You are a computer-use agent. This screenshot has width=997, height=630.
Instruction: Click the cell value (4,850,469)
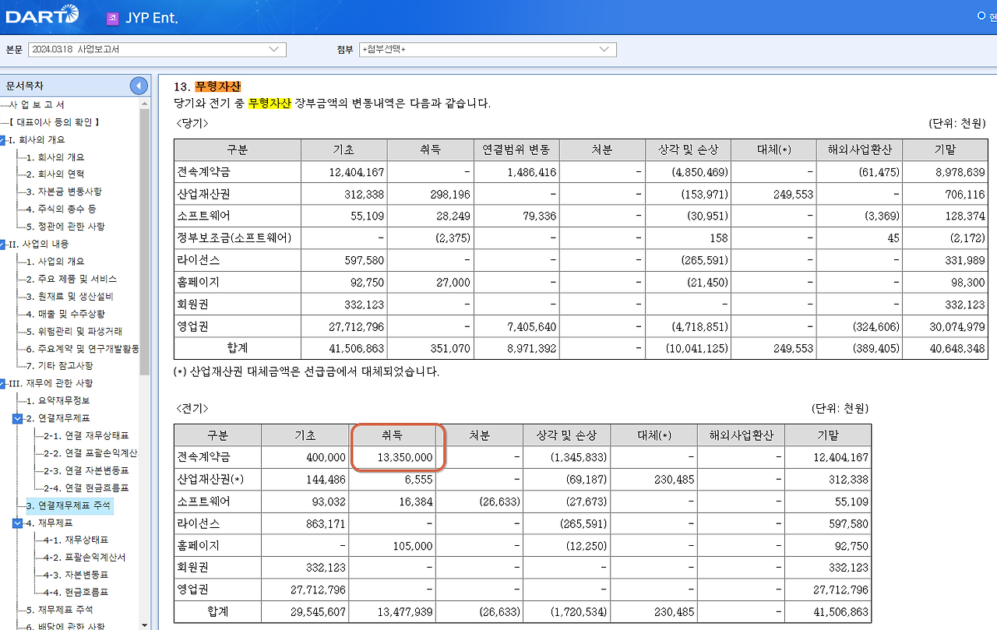(x=699, y=172)
